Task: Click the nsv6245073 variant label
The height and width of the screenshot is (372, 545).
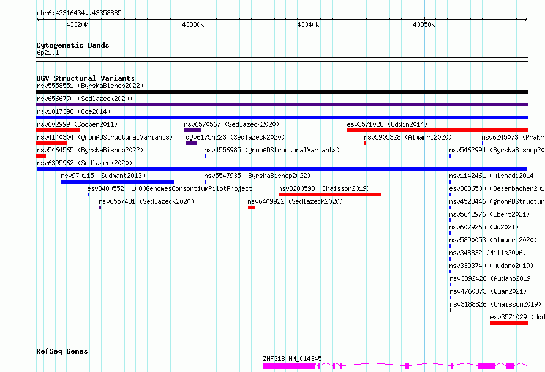Action: pos(513,137)
